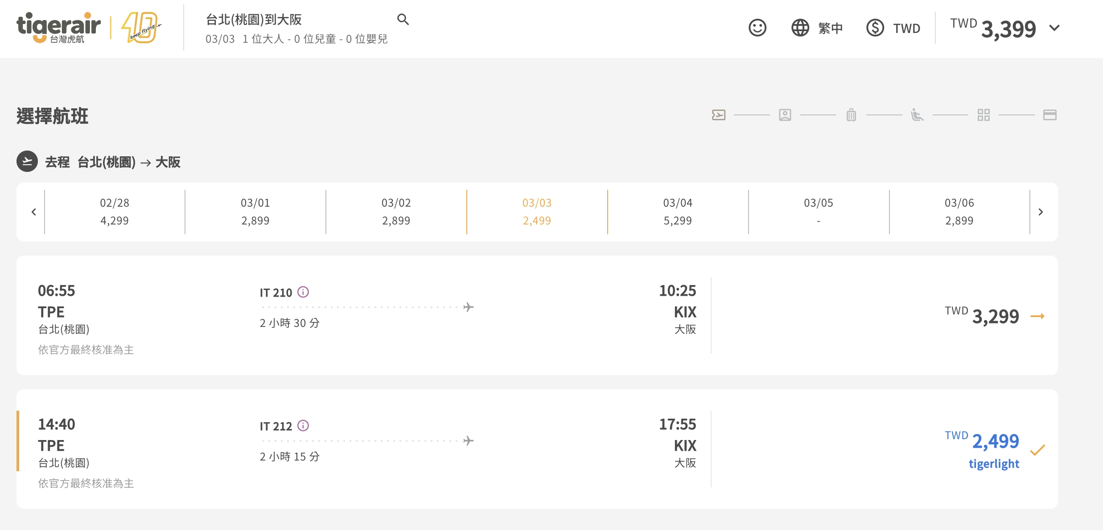Click the currency dollar icon

(875, 28)
